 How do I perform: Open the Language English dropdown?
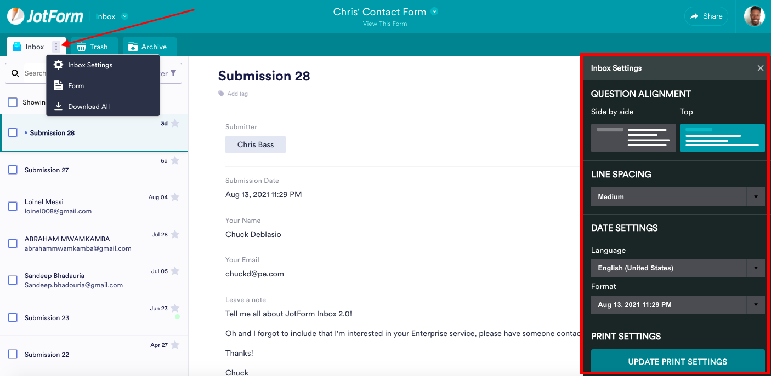coord(678,268)
